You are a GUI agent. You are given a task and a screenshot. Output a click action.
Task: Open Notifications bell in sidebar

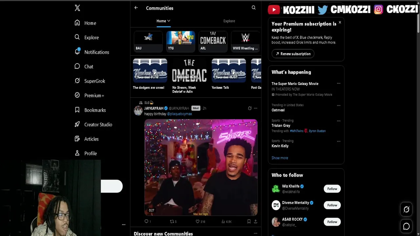92,52
